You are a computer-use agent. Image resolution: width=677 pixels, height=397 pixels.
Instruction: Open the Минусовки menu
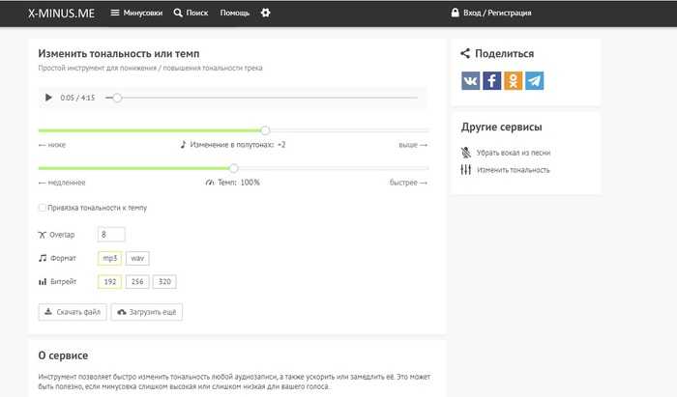coord(136,13)
